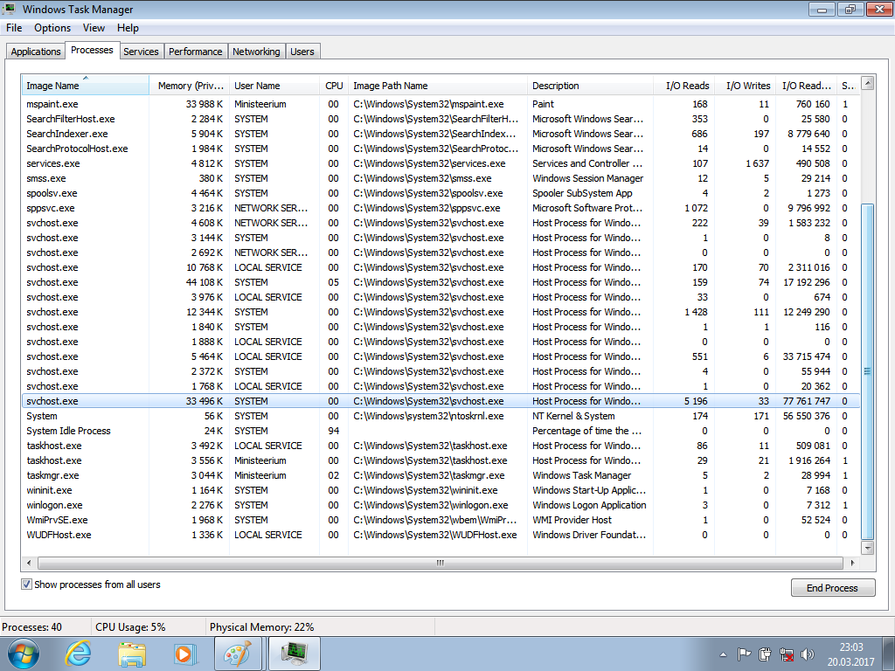Viewport: 895px width, 671px height.
Task: Select SearchProtocolHost.exe process
Action: pos(441,149)
